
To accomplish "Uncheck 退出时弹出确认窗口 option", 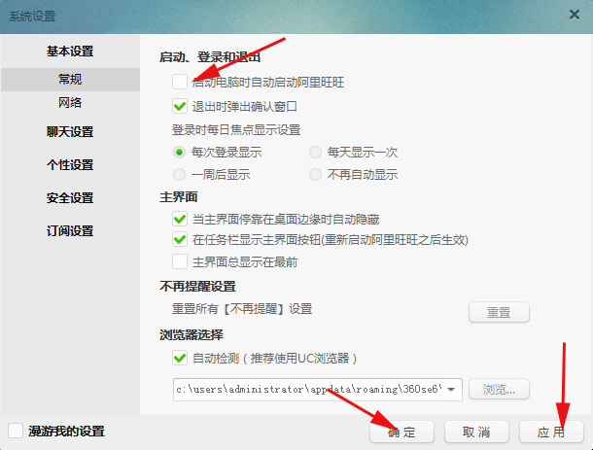I will pos(180,106).
